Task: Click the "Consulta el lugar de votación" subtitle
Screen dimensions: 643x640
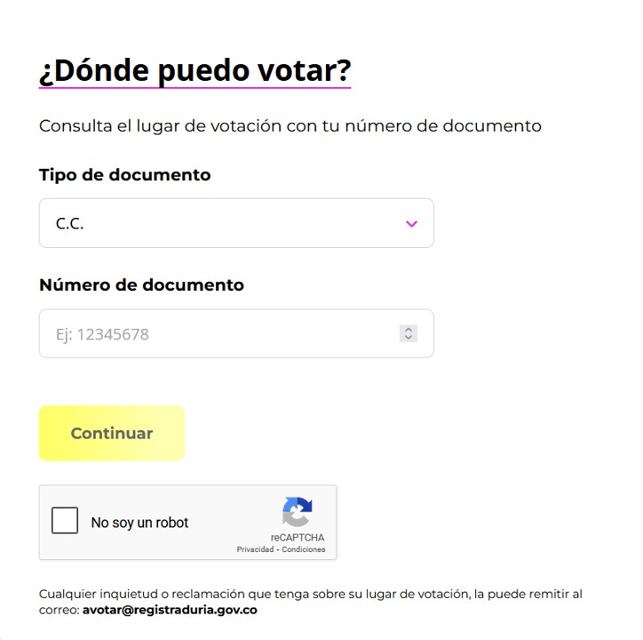Action: tap(290, 125)
